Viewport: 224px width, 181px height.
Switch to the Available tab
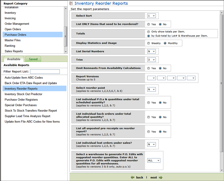coord(14,59)
